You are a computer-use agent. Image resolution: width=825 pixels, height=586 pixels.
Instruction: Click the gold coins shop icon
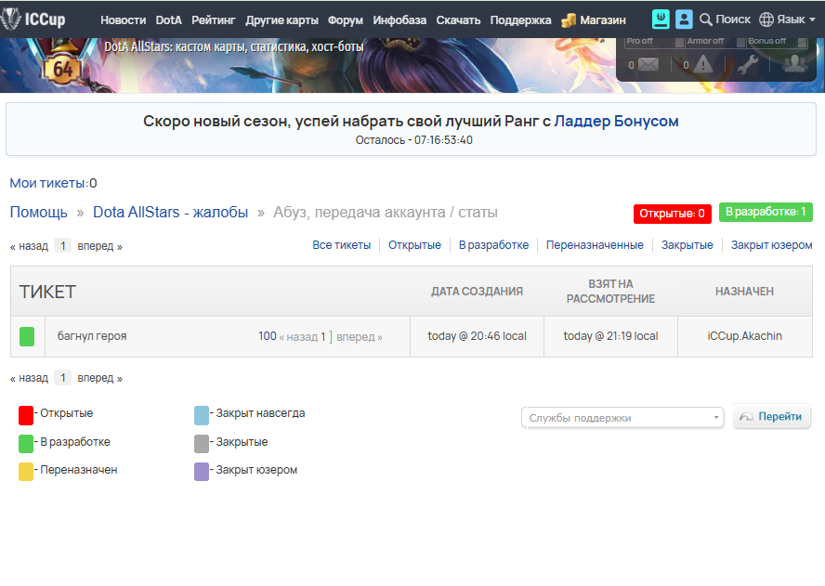[569, 20]
